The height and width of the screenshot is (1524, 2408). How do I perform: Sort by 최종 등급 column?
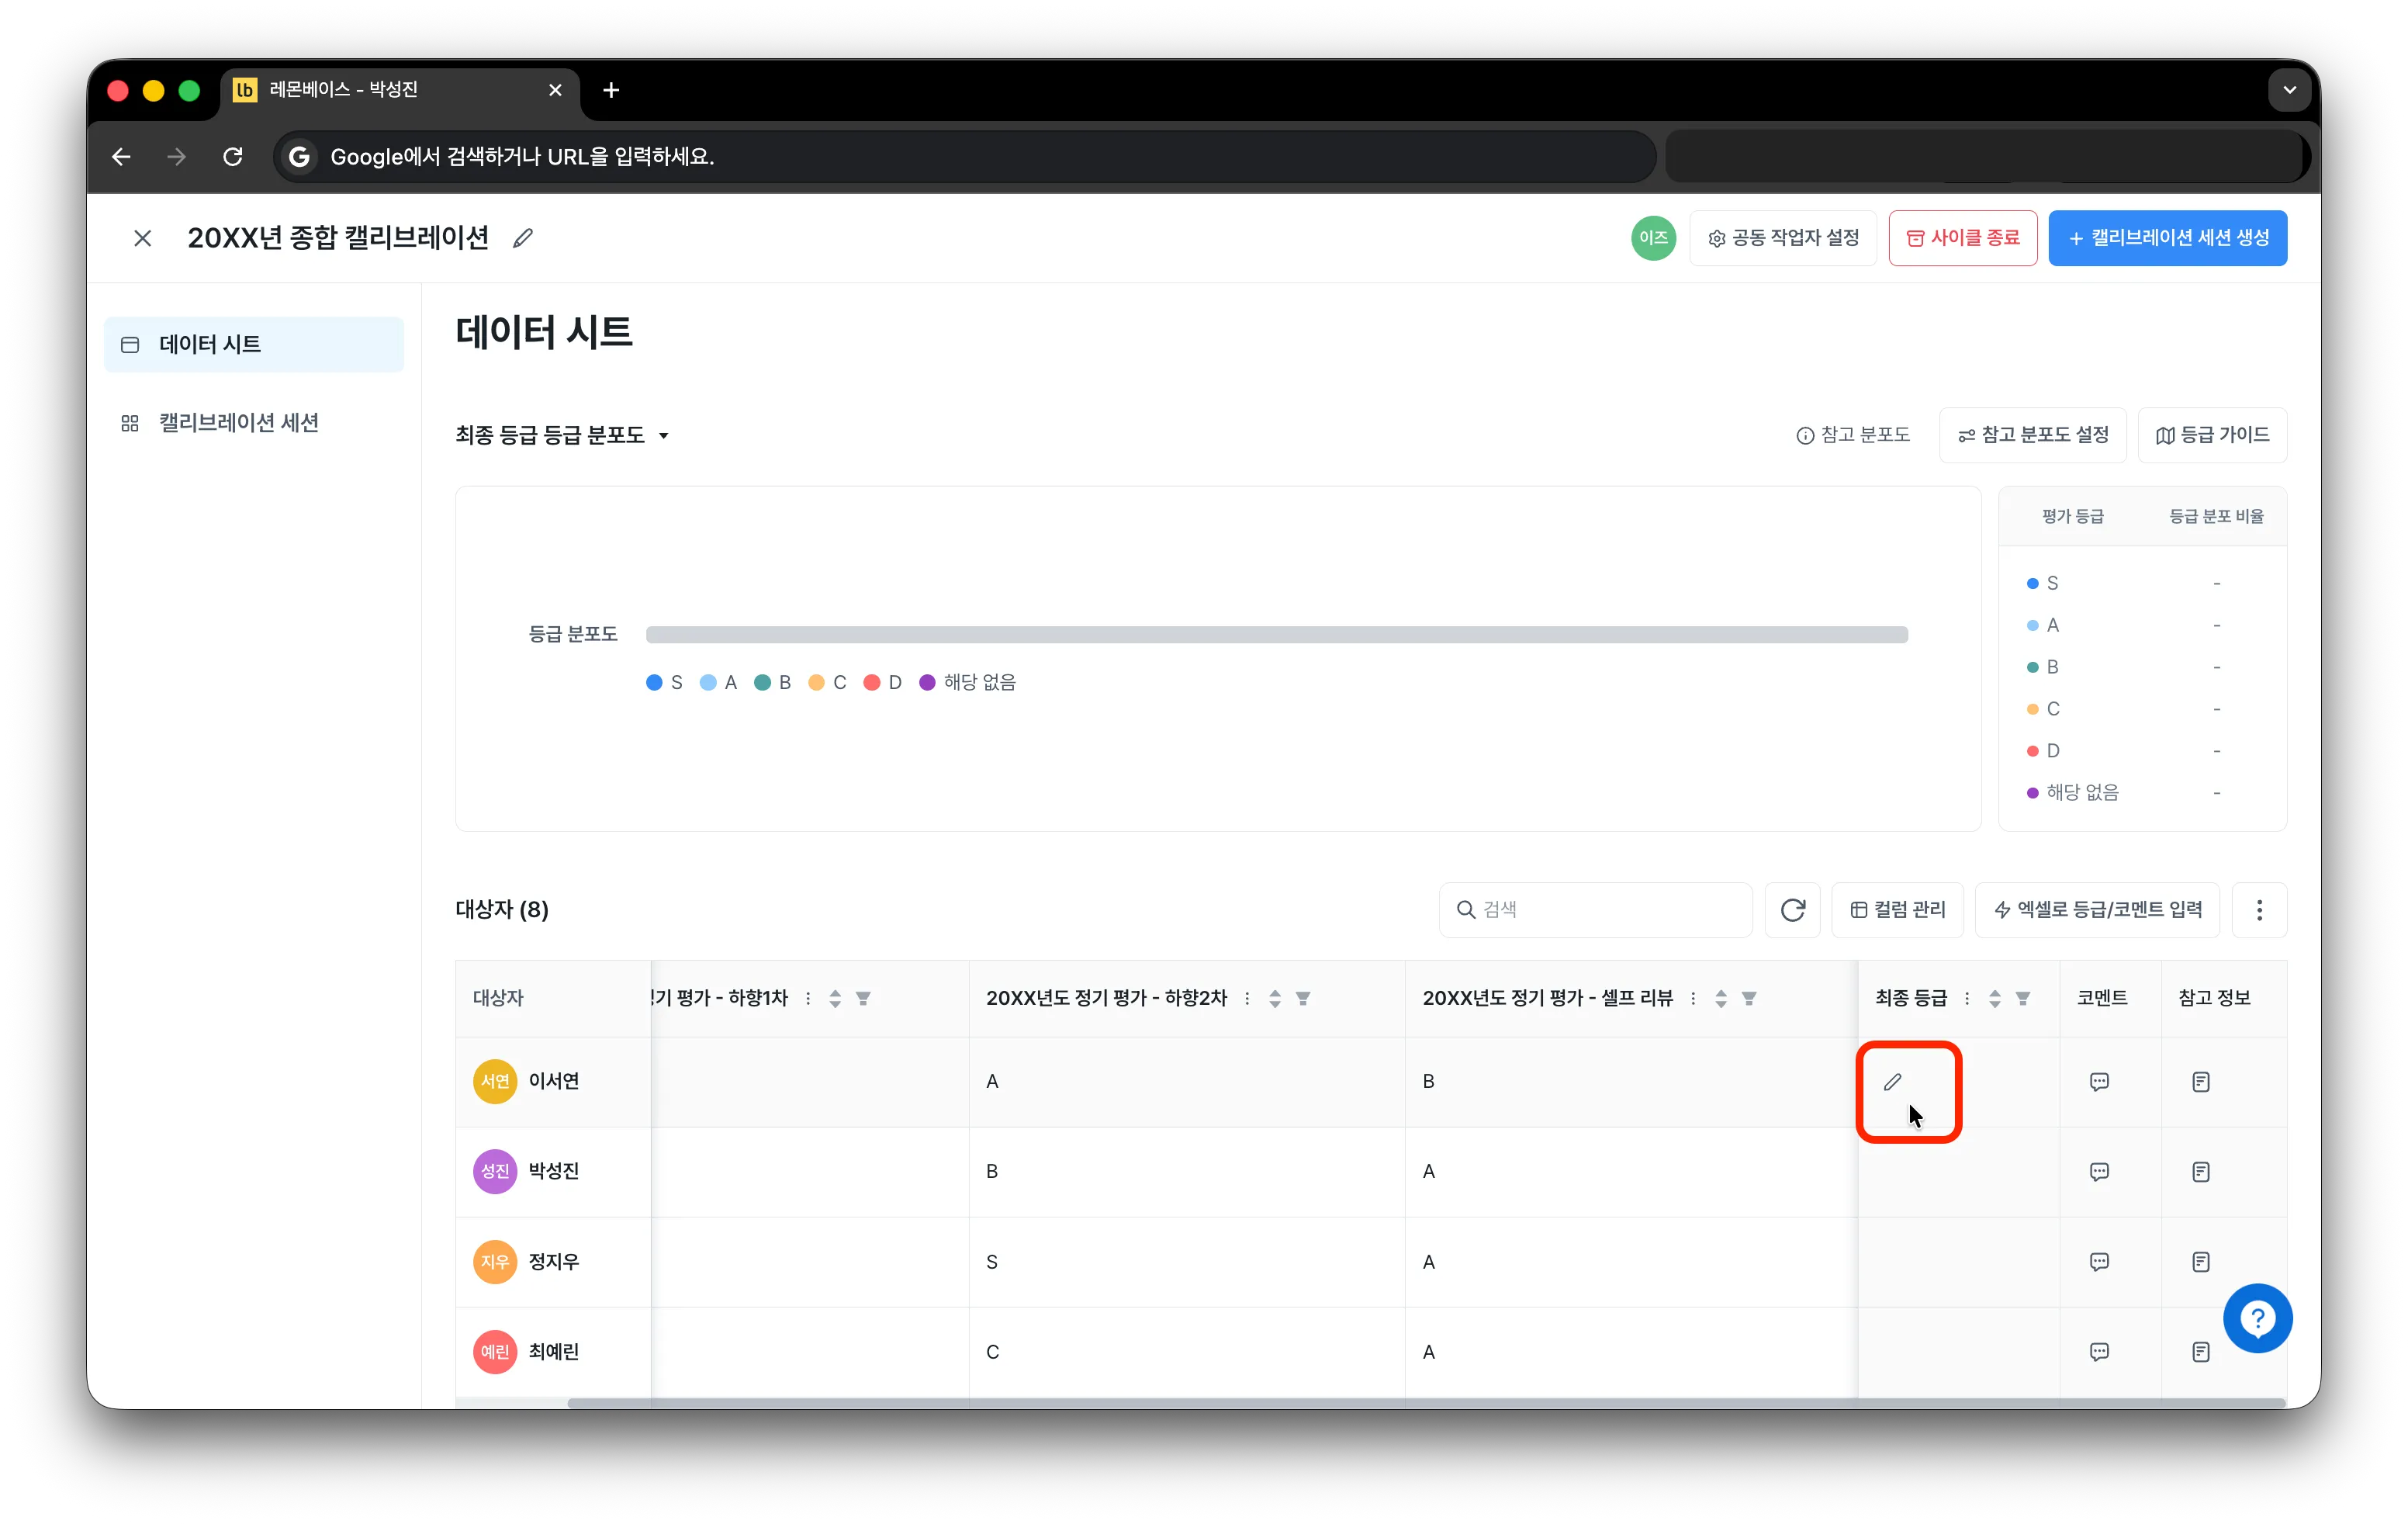(x=1995, y=998)
